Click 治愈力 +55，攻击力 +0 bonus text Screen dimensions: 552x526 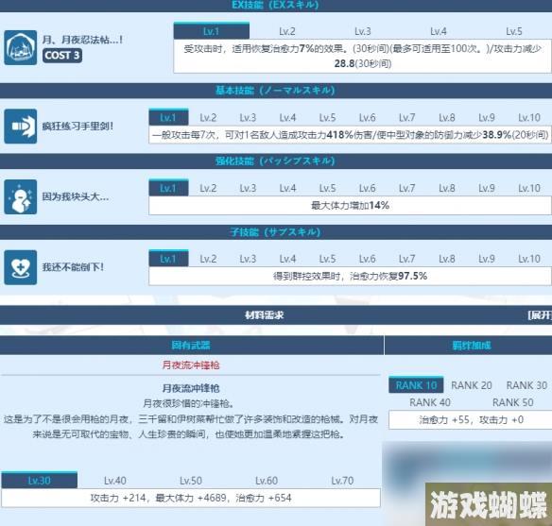(x=471, y=419)
